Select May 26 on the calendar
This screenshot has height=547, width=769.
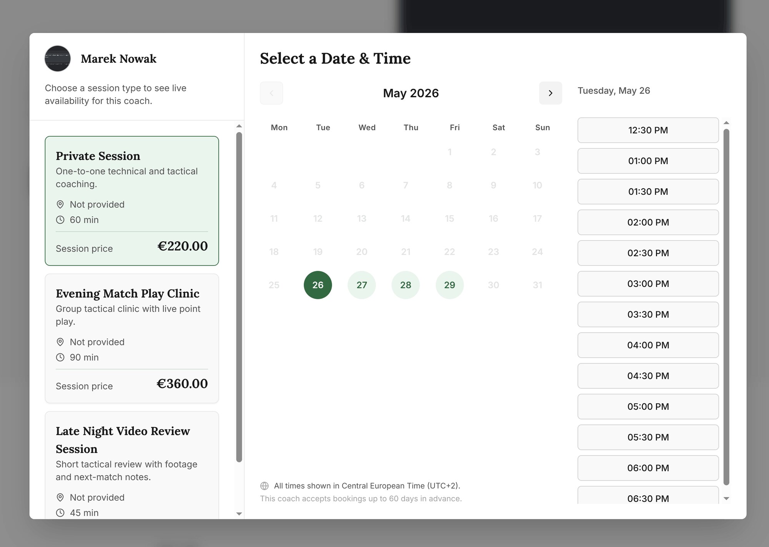(318, 285)
